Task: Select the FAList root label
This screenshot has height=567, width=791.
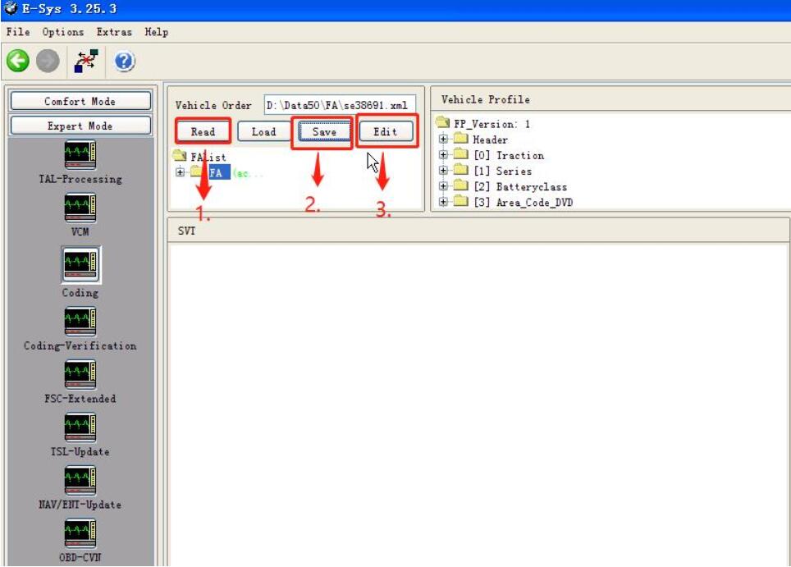Action: (x=208, y=157)
